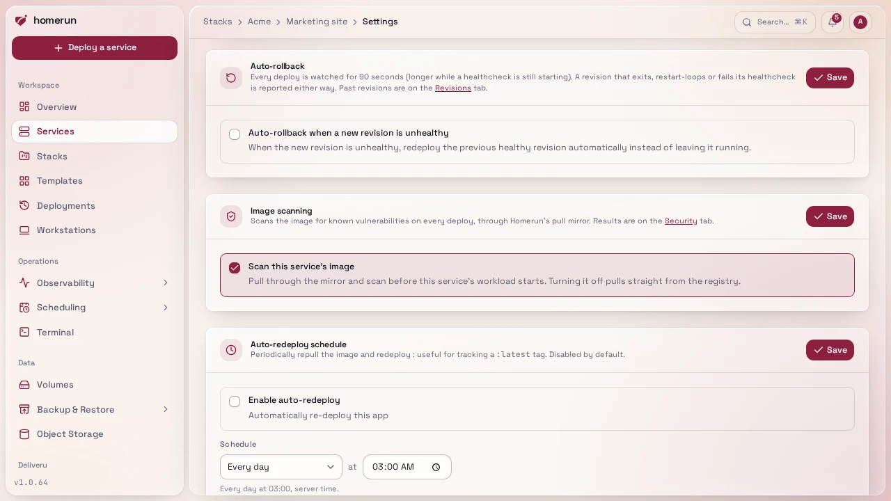891x501 pixels.
Task: Click the Image scanning shield icon
Action: [231, 216]
